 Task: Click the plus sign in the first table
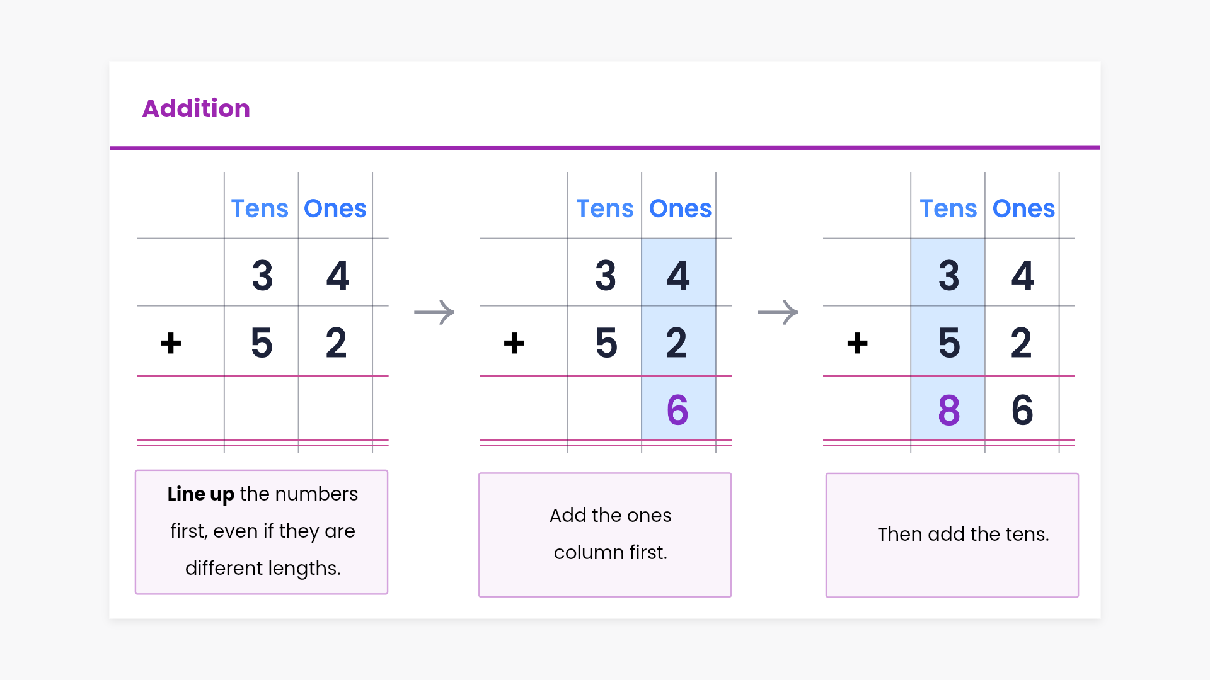pos(171,344)
